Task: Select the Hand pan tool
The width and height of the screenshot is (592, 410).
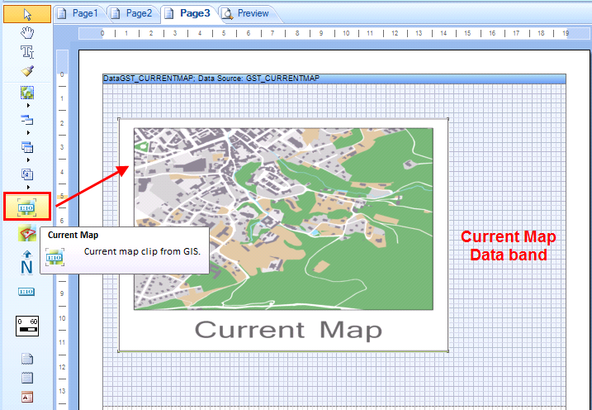Action: [26, 33]
